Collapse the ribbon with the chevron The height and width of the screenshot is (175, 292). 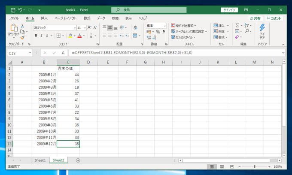coord(283,45)
